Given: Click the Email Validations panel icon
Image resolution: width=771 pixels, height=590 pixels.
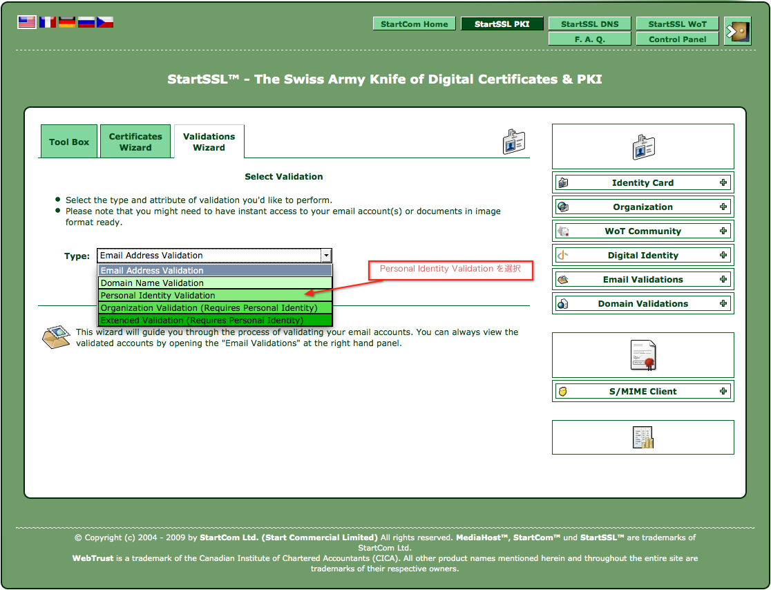Looking at the screenshot, I should point(563,279).
